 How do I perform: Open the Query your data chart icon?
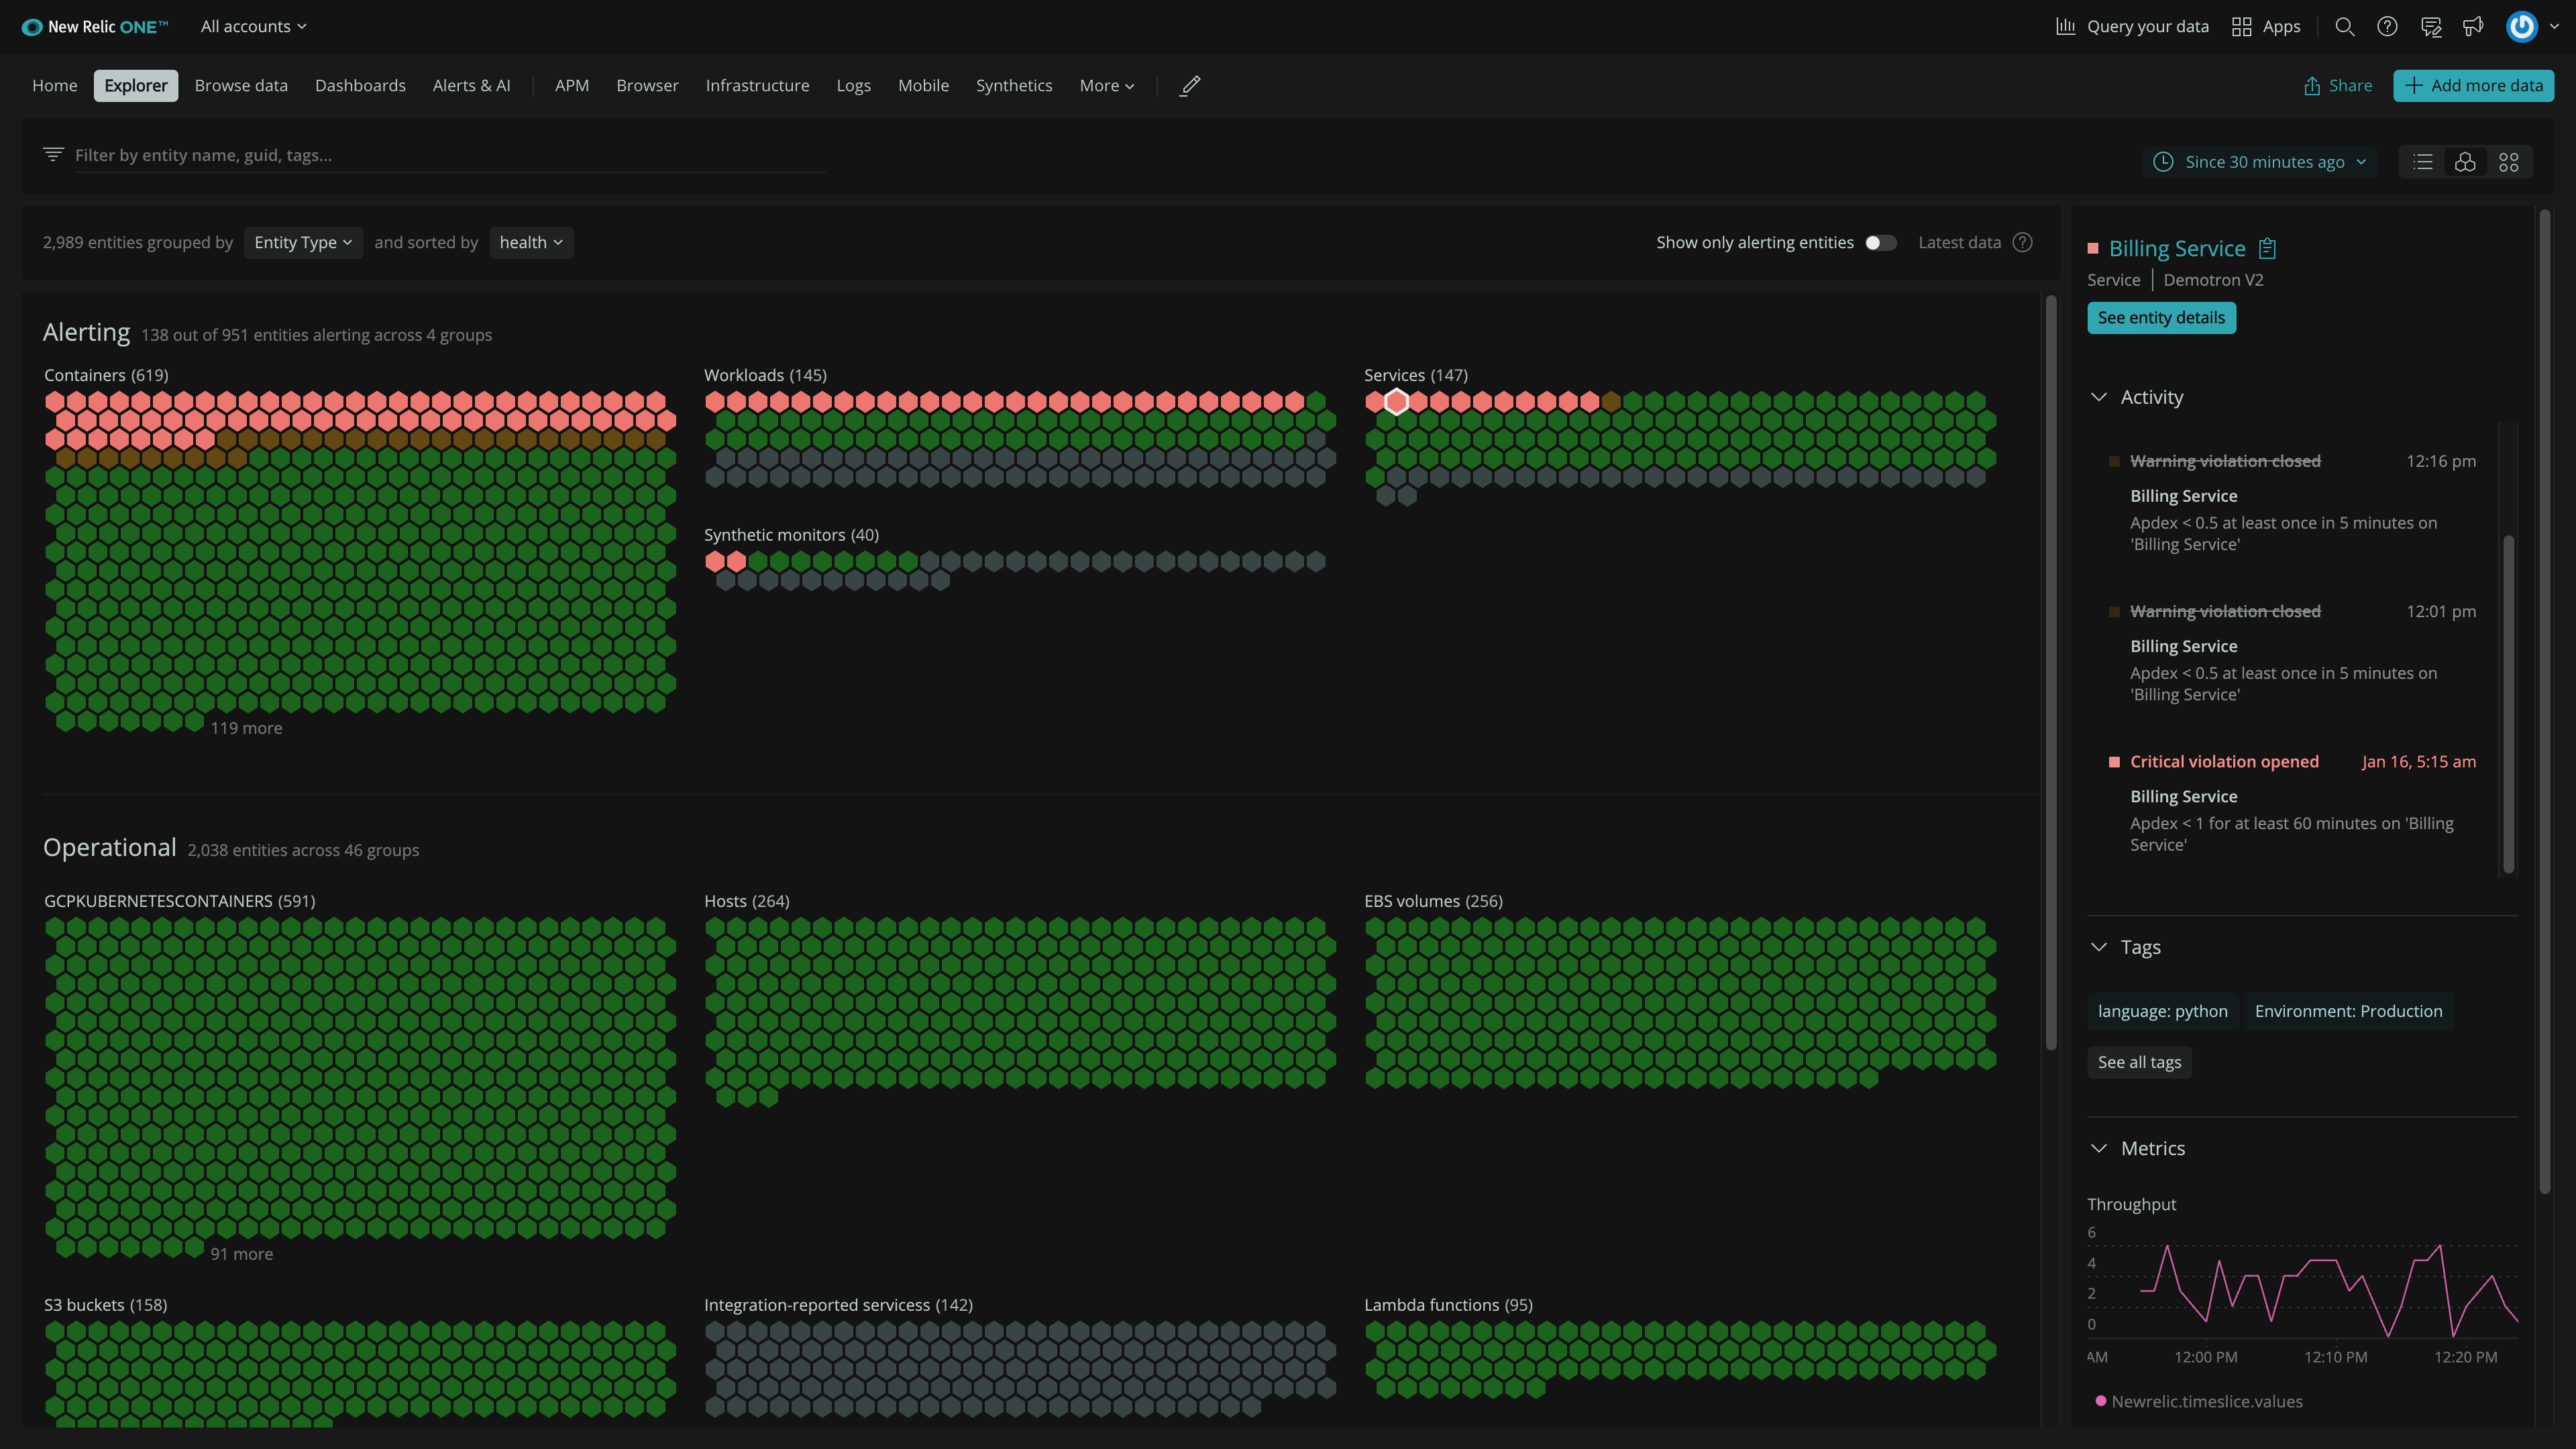(2065, 27)
